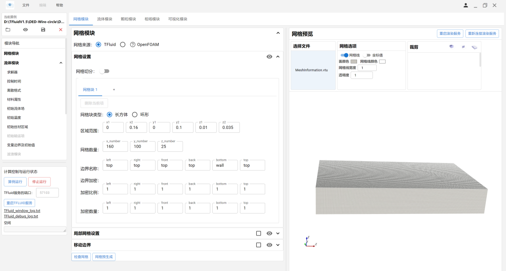506x271 pixels.
Task: Turn off the 网格线 switch in 网格选项
Action: click(x=344, y=55)
